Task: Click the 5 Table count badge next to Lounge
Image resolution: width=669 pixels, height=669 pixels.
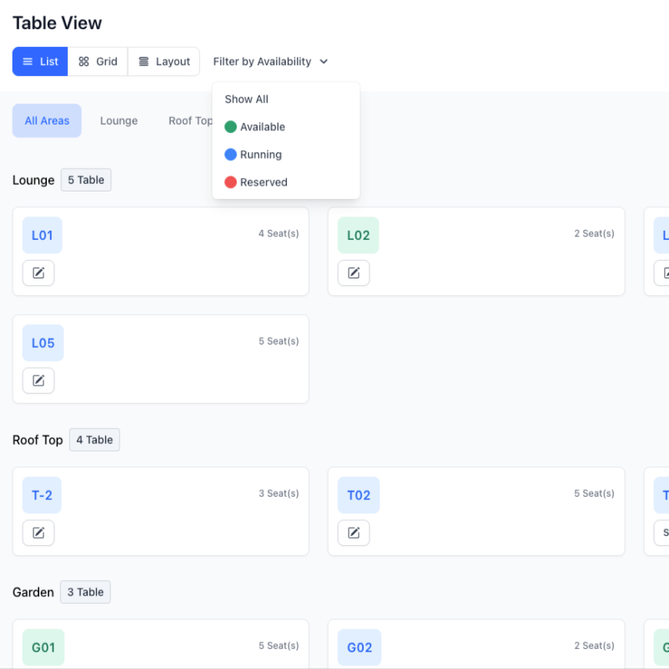Action: [86, 180]
